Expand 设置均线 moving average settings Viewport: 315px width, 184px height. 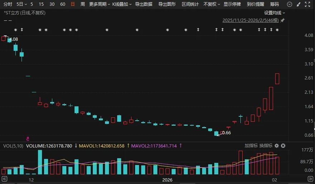(275, 13)
